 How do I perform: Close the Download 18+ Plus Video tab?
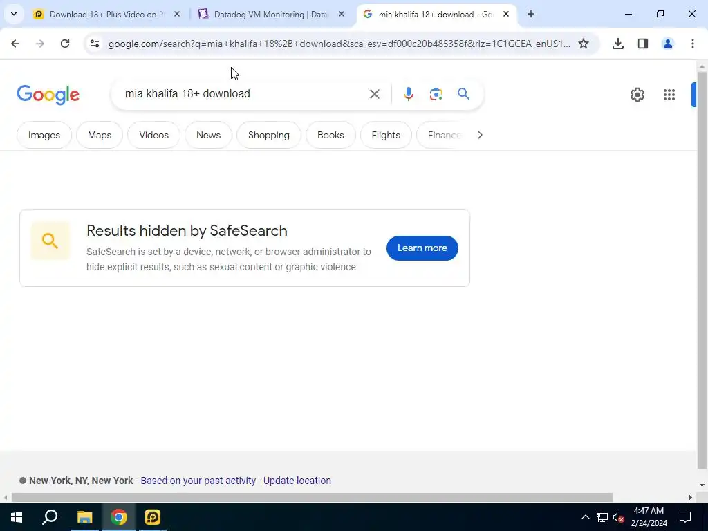[x=177, y=14]
